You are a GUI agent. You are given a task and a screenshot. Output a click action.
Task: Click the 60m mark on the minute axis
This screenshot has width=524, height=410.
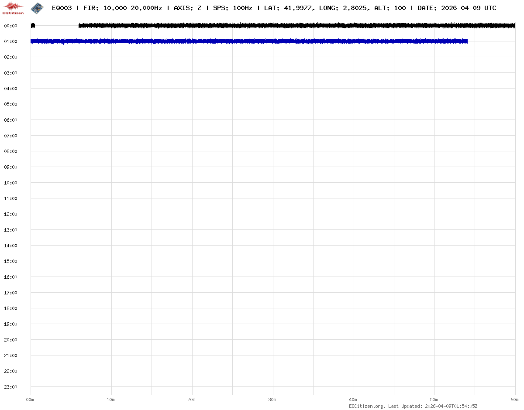click(x=515, y=400)
